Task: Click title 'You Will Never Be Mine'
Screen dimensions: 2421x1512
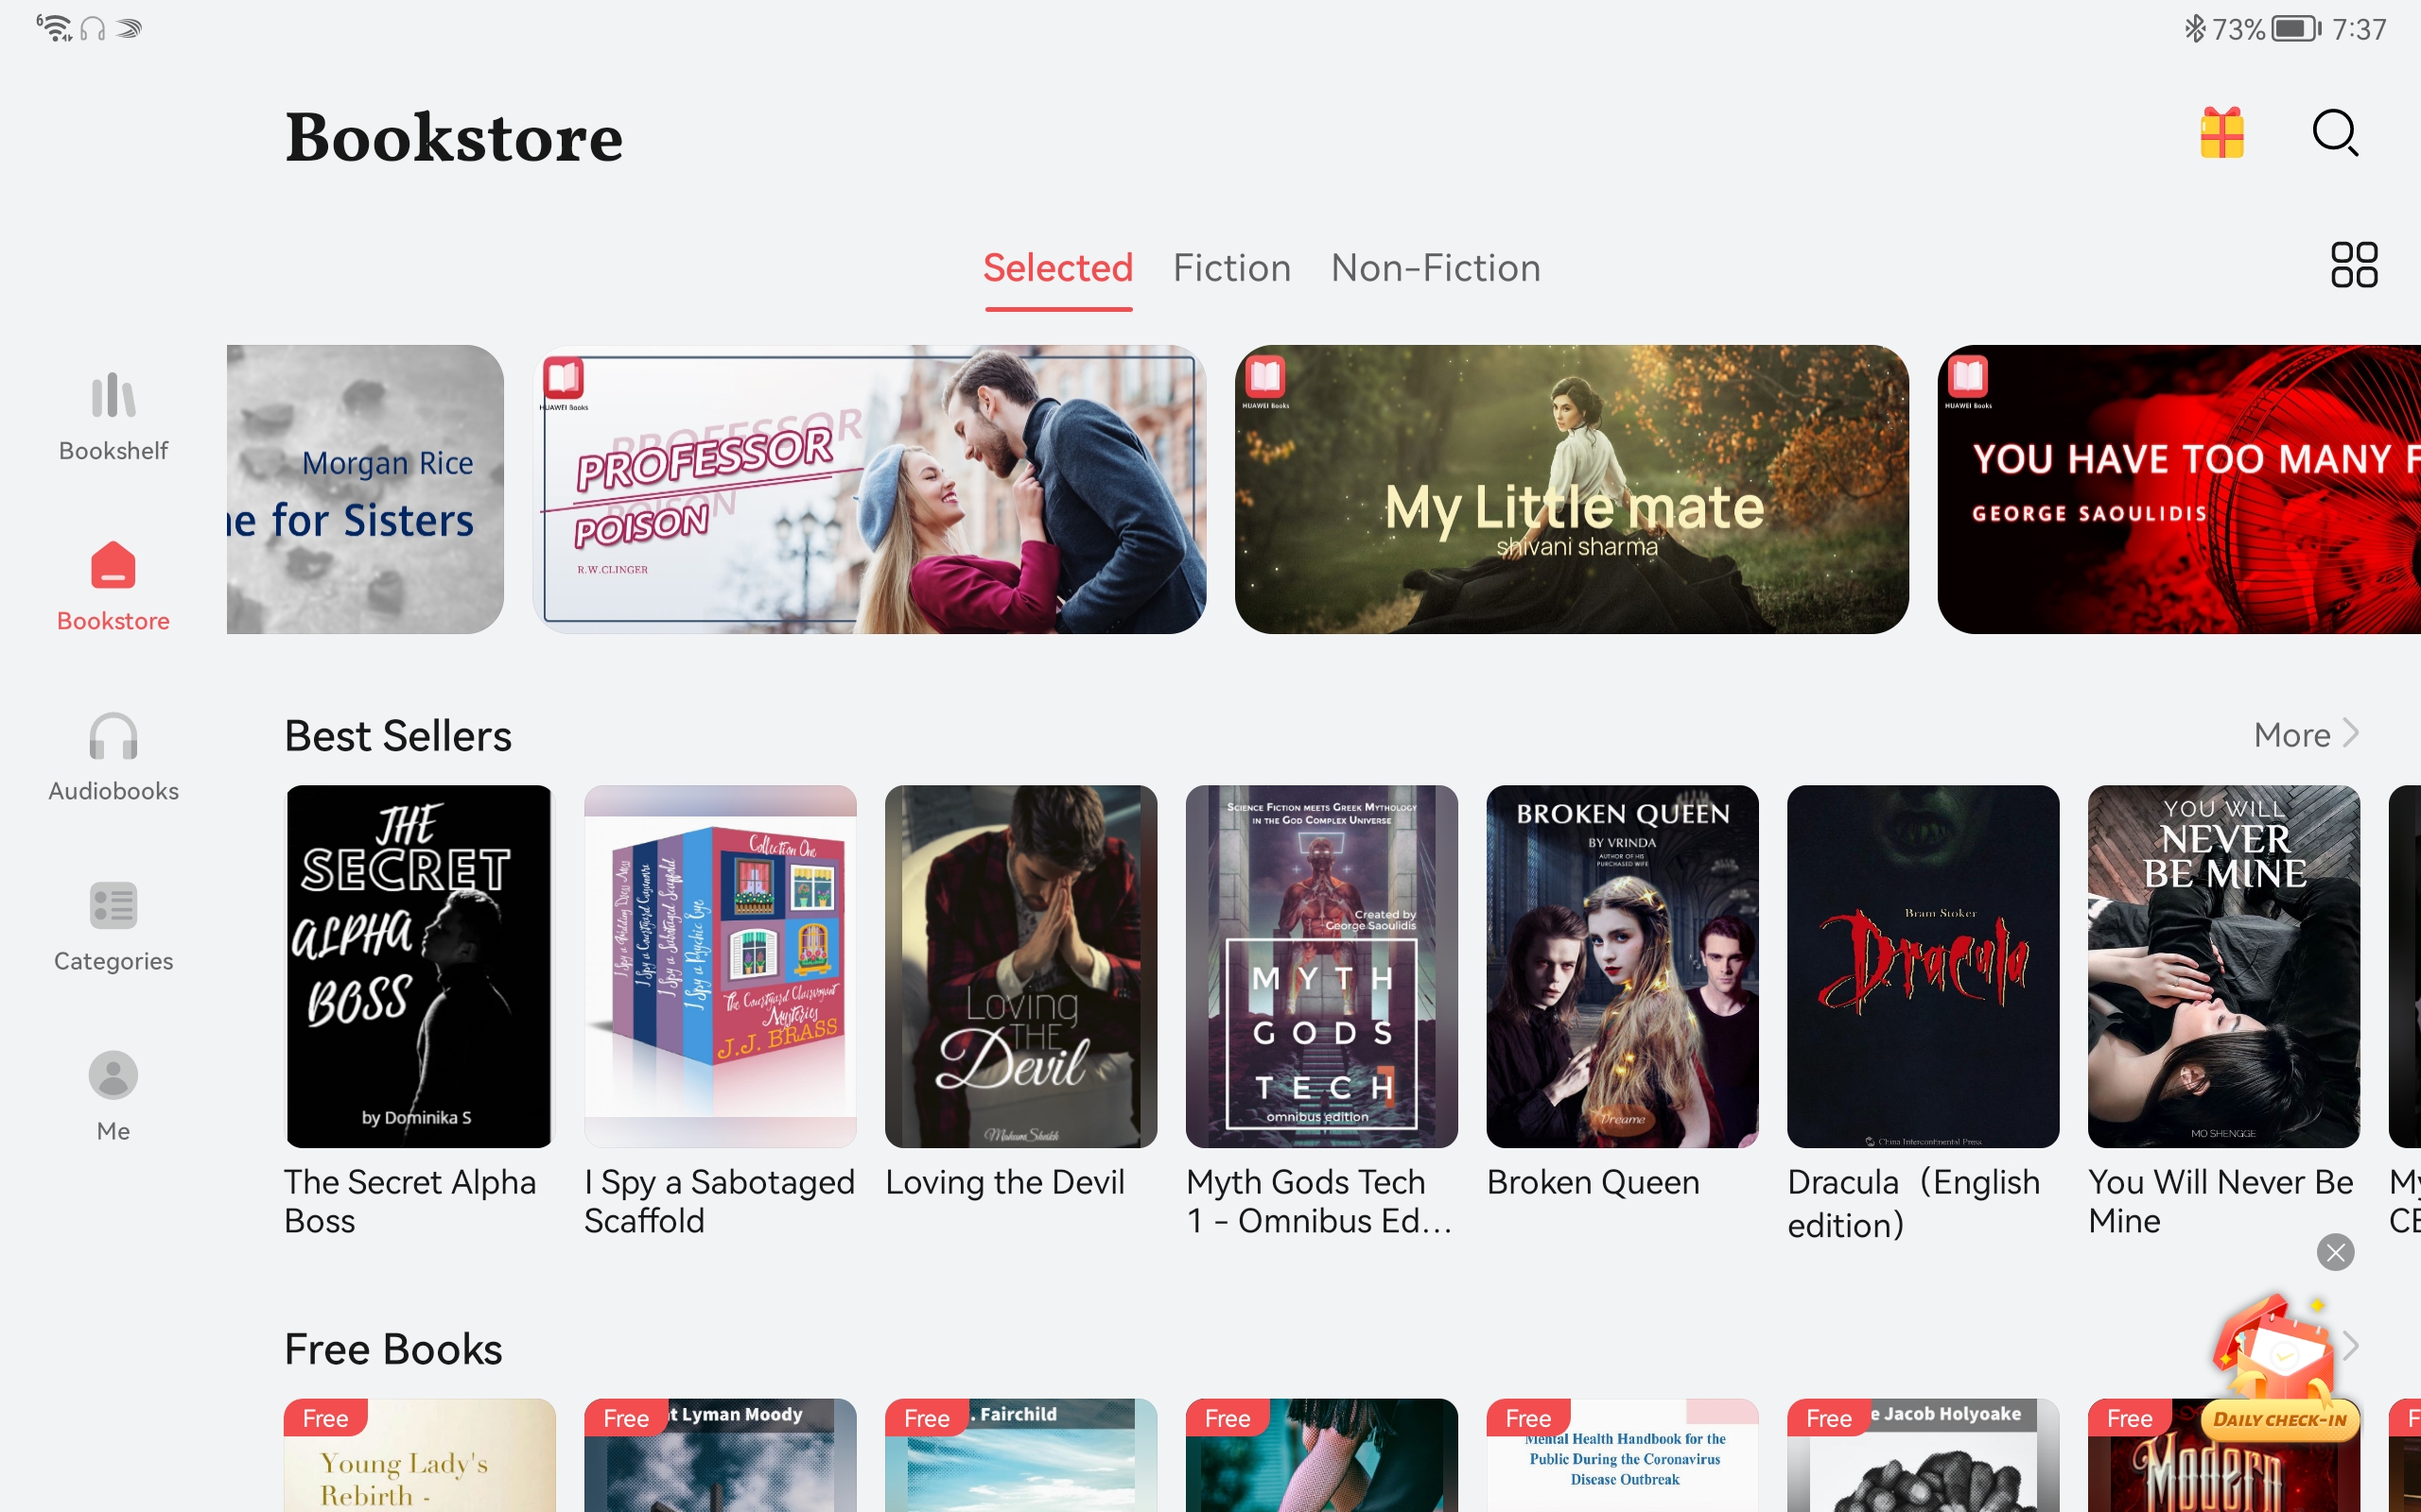Action: [x=2221, y=1201]
